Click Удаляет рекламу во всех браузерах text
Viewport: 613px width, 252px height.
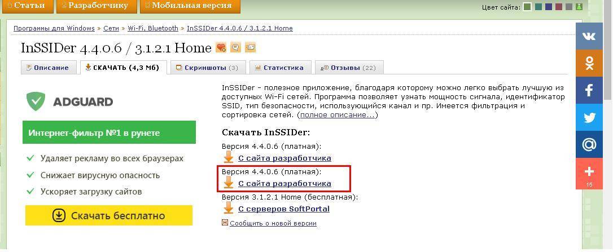[x=112, y=158]
